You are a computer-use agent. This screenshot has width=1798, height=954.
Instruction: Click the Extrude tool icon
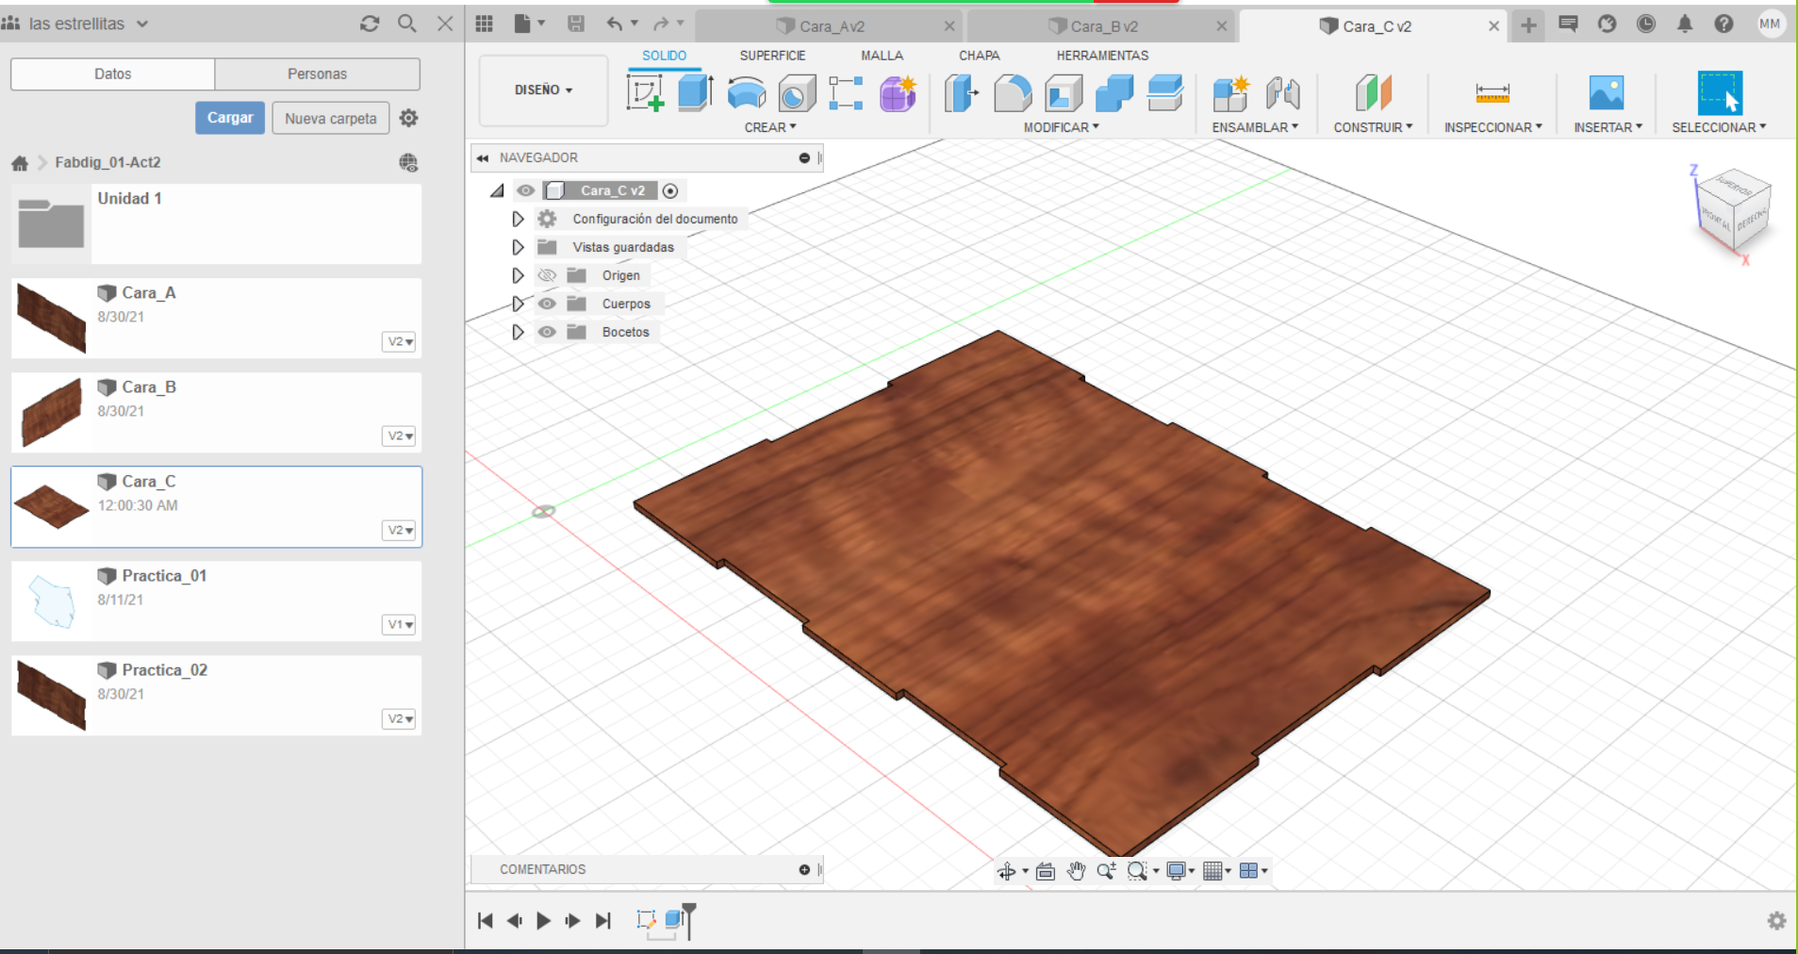(x=696, y=93)
